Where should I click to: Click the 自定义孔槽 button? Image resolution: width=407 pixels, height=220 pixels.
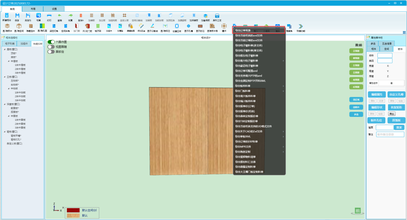(396, 95)
